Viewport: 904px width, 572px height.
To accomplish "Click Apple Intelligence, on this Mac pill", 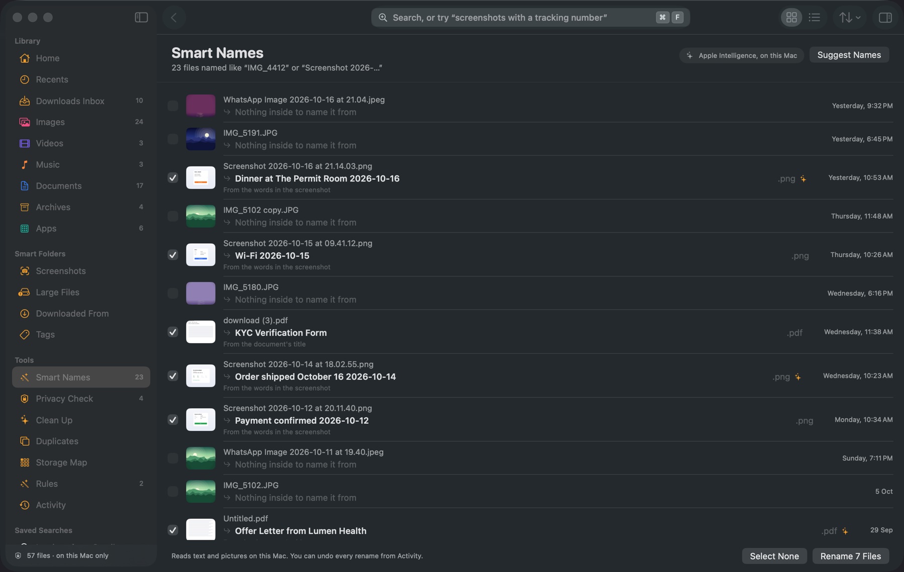I will (x=742, y=55).
